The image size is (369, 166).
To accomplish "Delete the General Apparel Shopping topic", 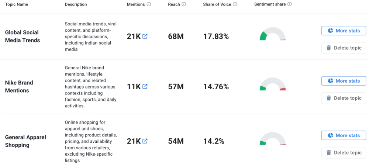I will 344,153.
